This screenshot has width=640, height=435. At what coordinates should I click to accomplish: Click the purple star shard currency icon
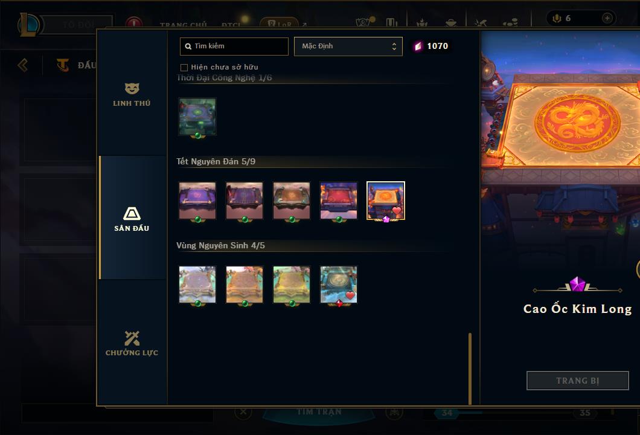pos(418,46)
